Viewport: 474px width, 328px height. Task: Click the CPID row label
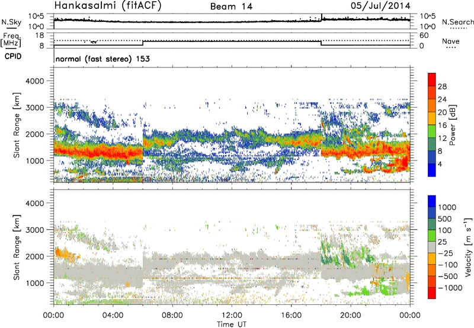13,56
